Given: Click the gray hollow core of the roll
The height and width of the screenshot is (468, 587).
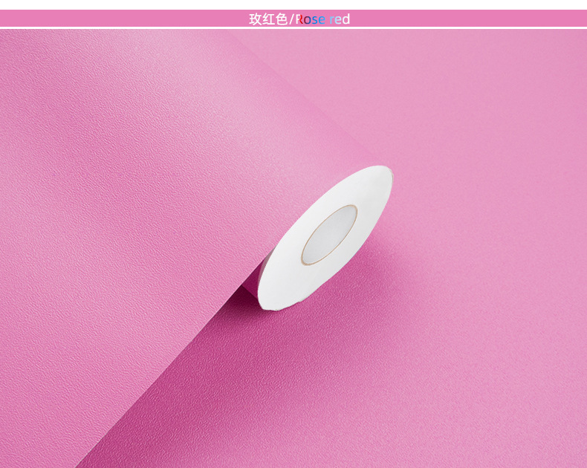Looking at the screenshot, I should (329, 235).
